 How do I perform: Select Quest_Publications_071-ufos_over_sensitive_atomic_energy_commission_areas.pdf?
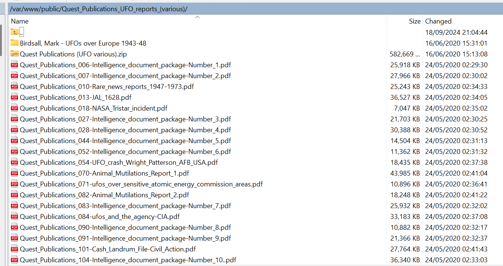pos(141,184)
